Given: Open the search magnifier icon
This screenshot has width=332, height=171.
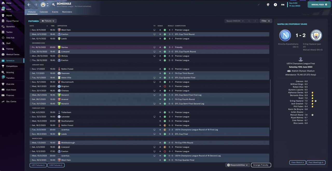Looking at the screenshot, I should tap(53, 5).
